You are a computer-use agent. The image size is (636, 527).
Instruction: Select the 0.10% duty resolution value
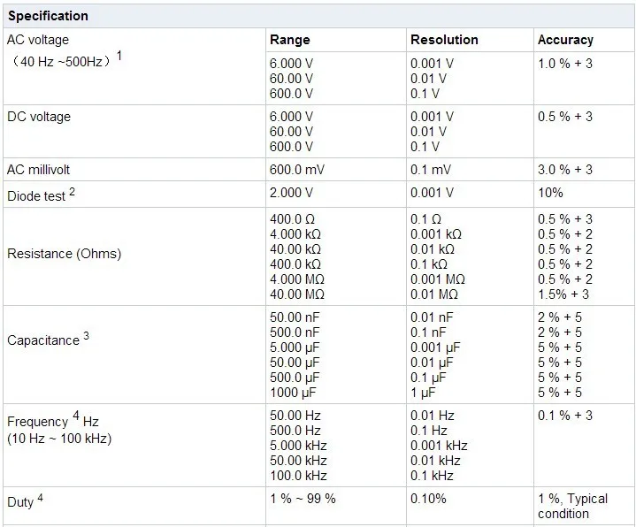(x=429, y=499)
